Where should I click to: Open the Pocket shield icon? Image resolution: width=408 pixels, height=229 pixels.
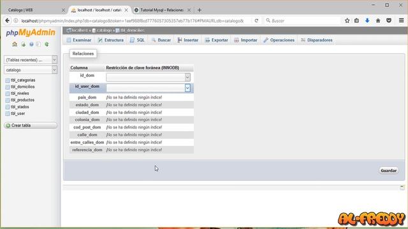(389, 20)
